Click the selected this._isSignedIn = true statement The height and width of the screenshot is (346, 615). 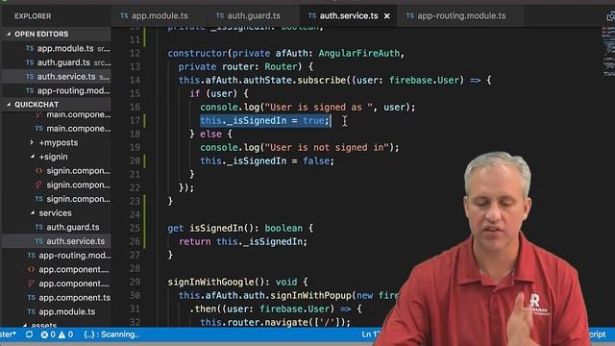[265, 120]
